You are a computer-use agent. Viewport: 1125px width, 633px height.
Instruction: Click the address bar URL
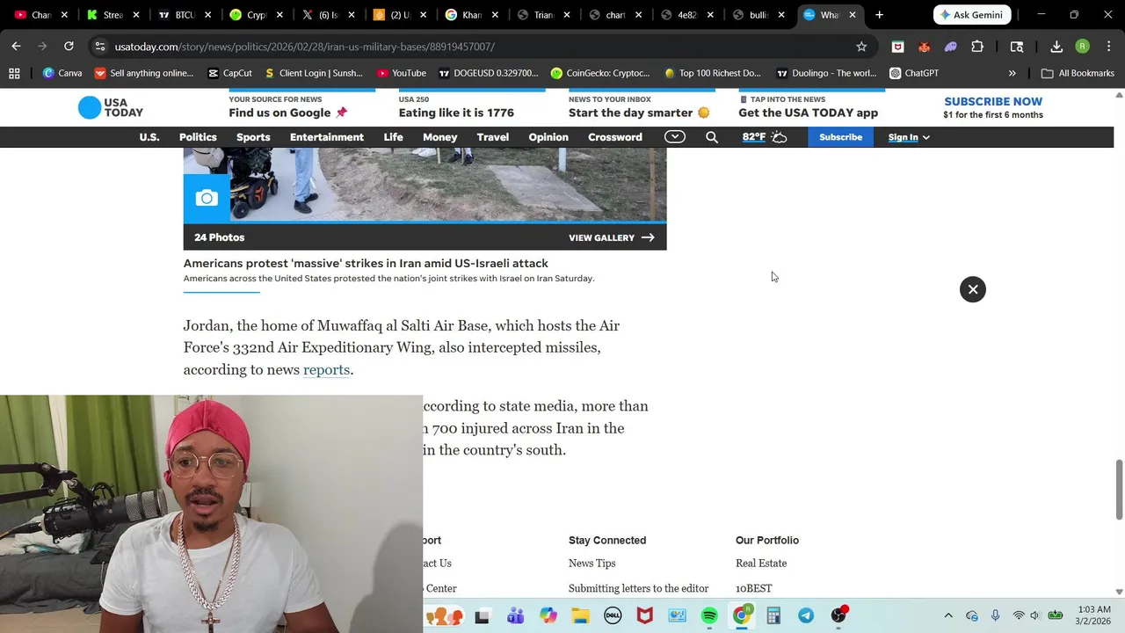(304, 47)
